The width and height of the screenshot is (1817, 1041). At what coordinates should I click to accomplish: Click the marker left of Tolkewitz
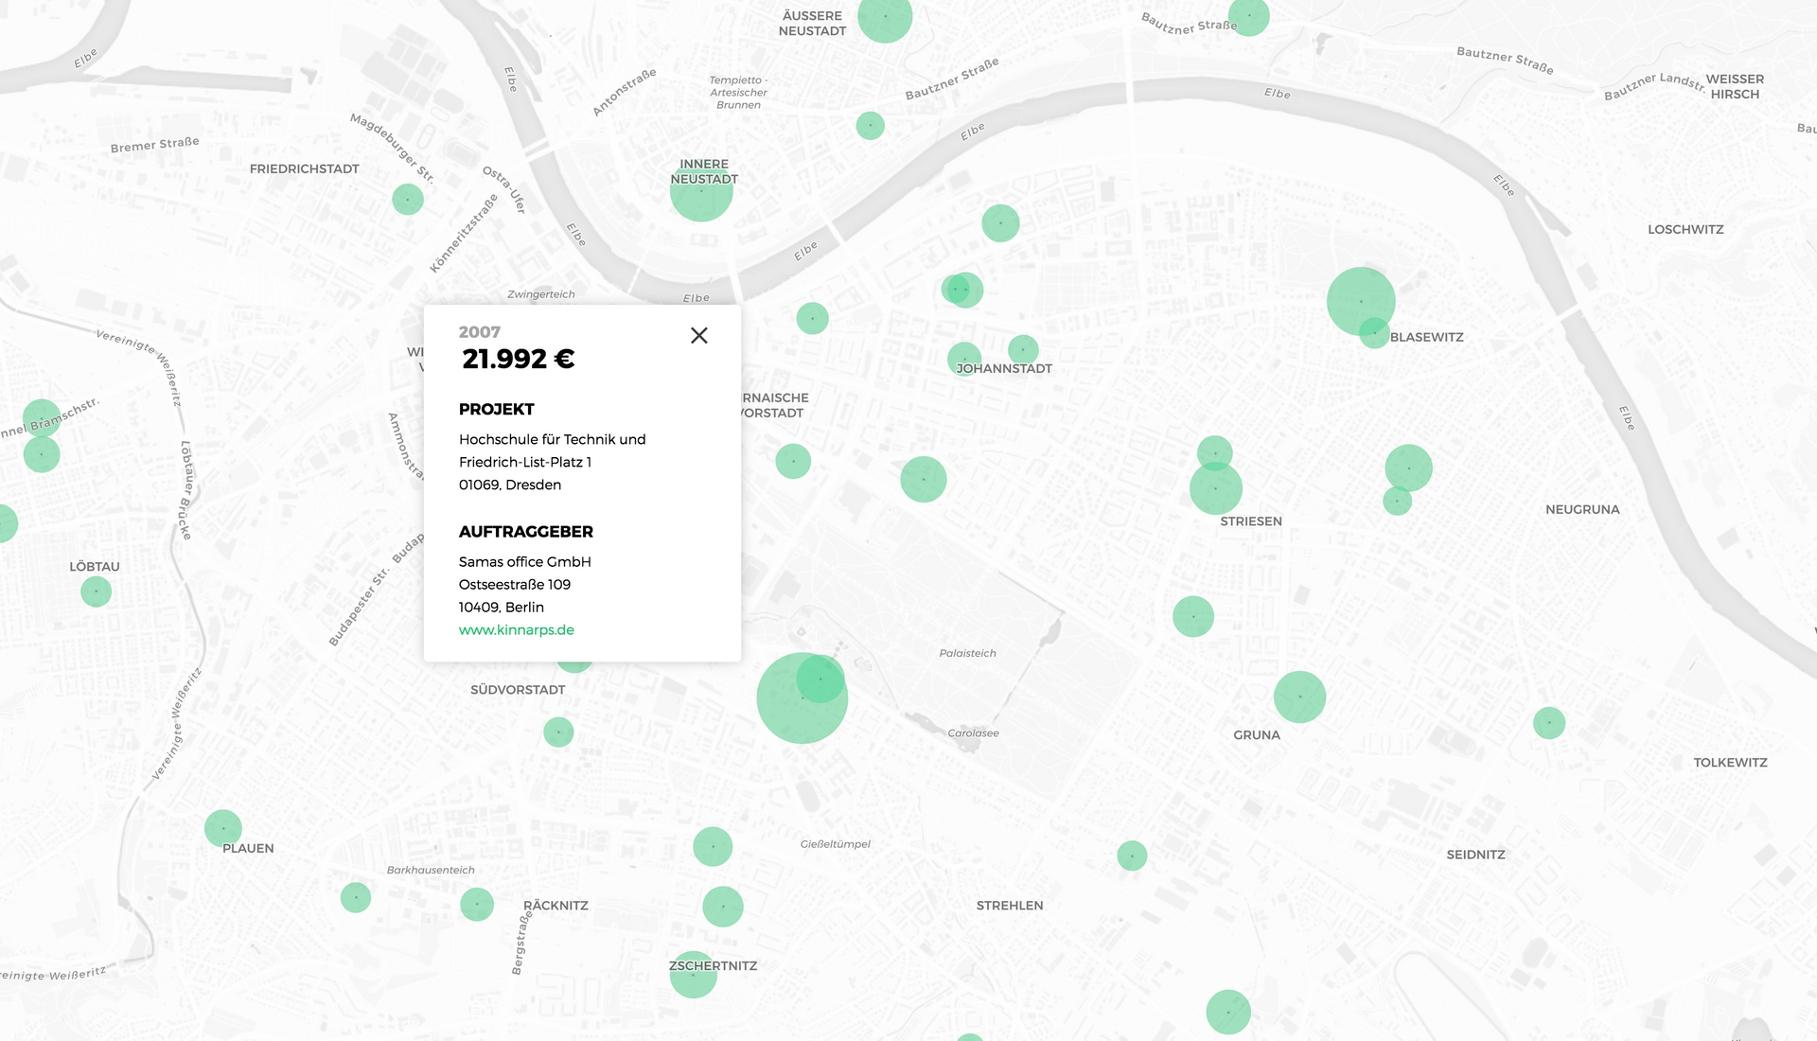(x=1549, y=723)
